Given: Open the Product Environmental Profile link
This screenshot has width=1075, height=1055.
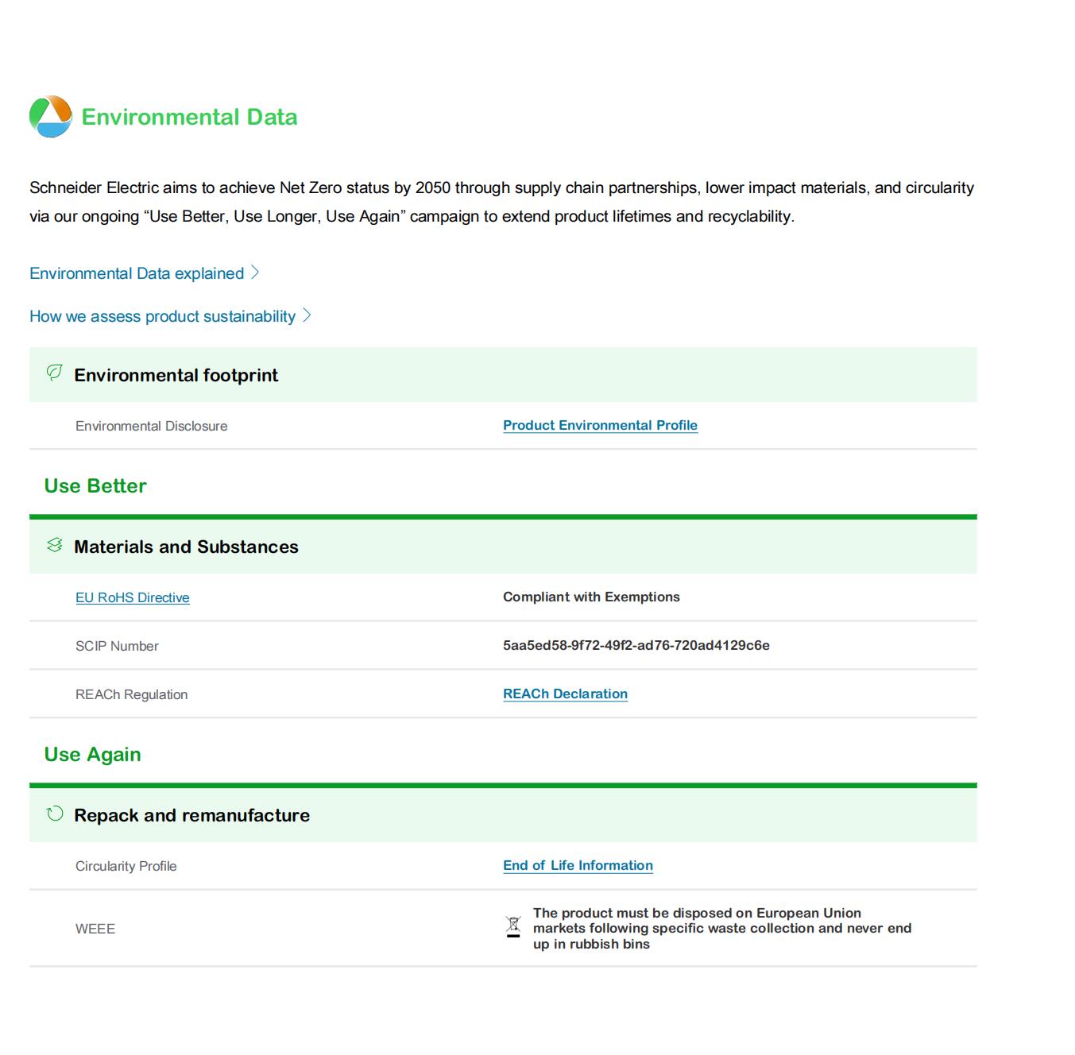Looking at the screenshot, I should coord(600,425).
